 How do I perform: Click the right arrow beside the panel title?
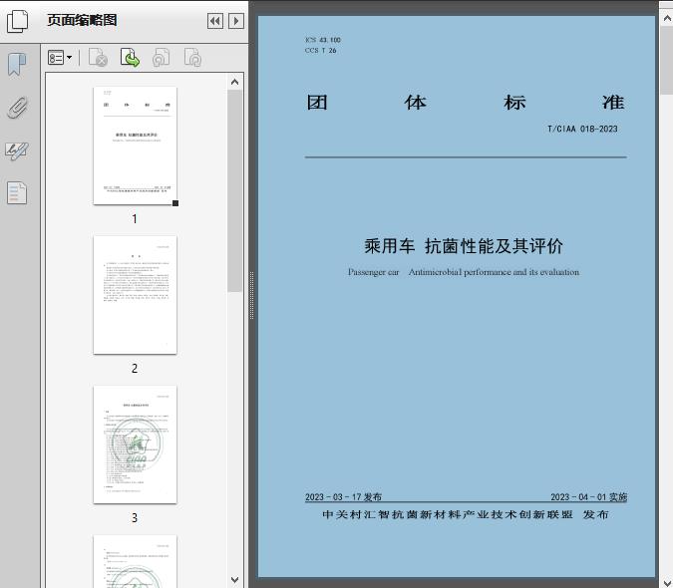pos(236,21)
